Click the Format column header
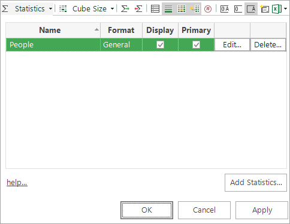The width and height of the screenshot is (290, 224). [121, 30]
